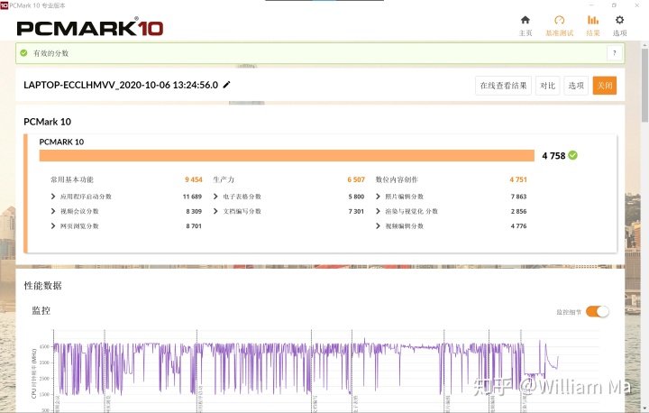Expand 照片编辑分数 details
Image resolution: width=649 pixels, height=413 pixels.
379,197
